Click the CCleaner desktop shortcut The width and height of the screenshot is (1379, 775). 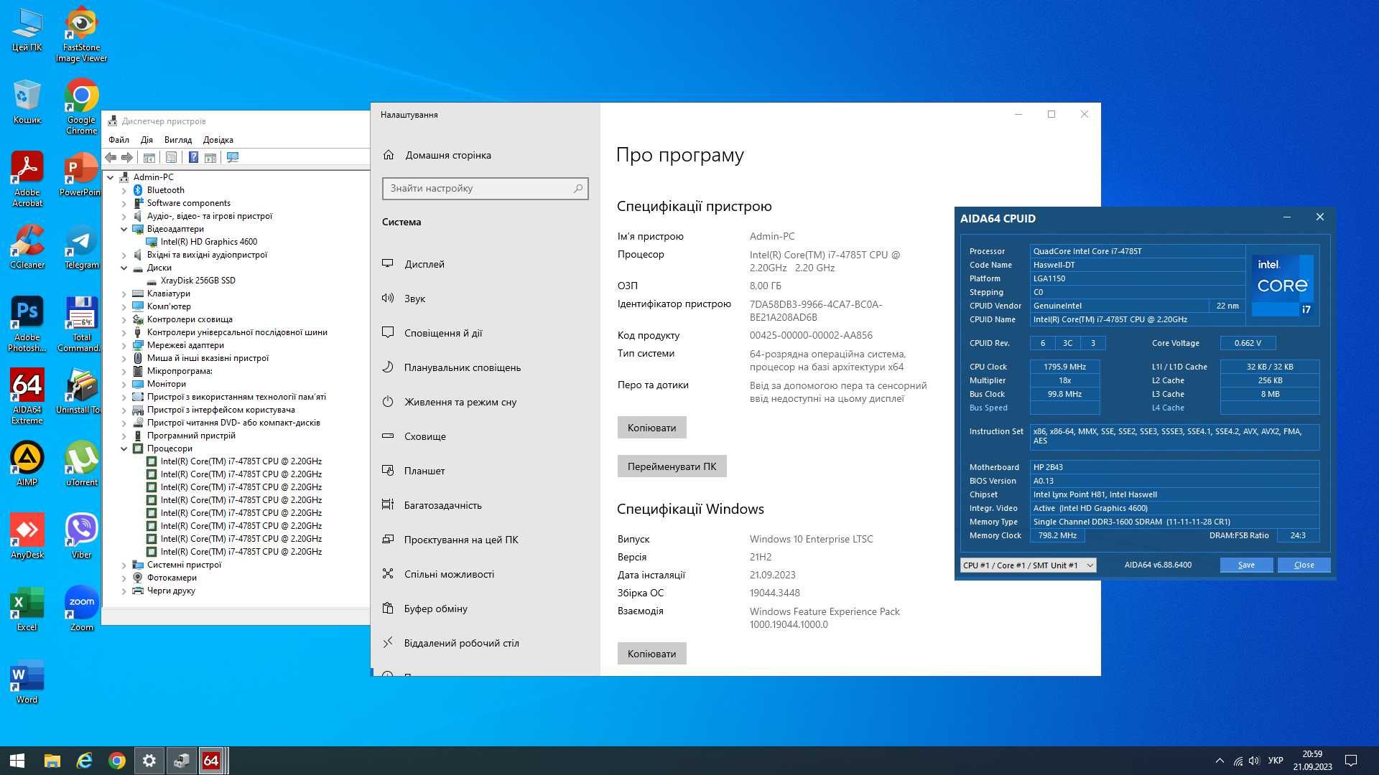coord(27,247)
